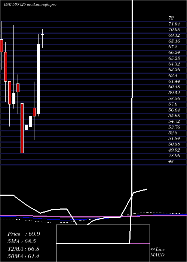Click the 62.4 price axis label
The height and width of the screenshot is (262, 187).
point(173,75)
